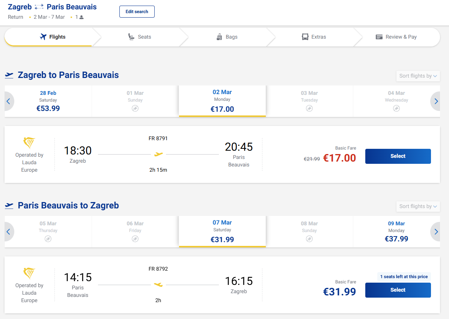
Task: Click the Extras step bus icon
Action: click(305, 37)
